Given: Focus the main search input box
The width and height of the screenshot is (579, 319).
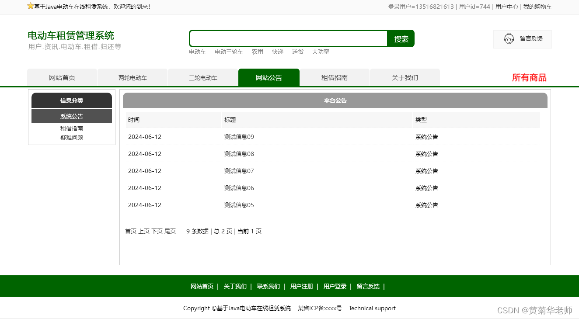Looking at the screenshot, I should point(289,38).
